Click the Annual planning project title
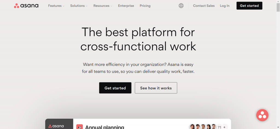This screenshot has height=129, width=280. pos(104,127)
